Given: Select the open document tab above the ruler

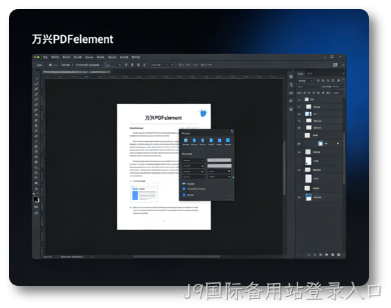Looking at the screenshot, I should [77, 72].
